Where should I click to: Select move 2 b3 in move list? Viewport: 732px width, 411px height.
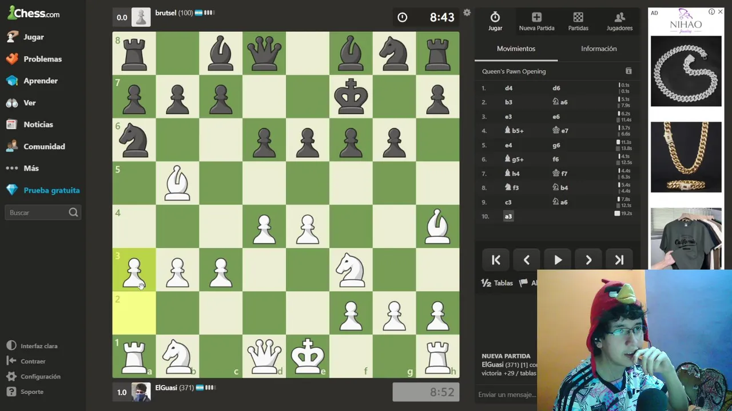(508, 103)
